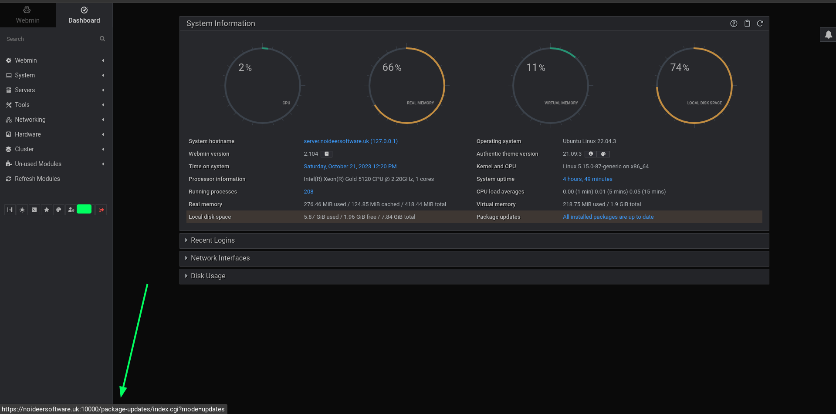Open the command shell terminal icon
The image size is (836, 414).
(x=34, y=210)
